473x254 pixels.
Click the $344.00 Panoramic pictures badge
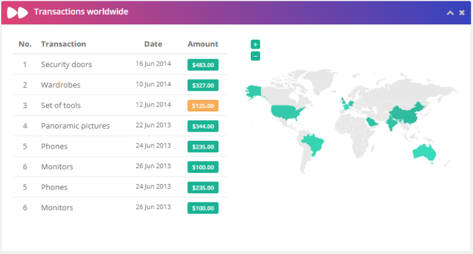click(x=203, y=126)
